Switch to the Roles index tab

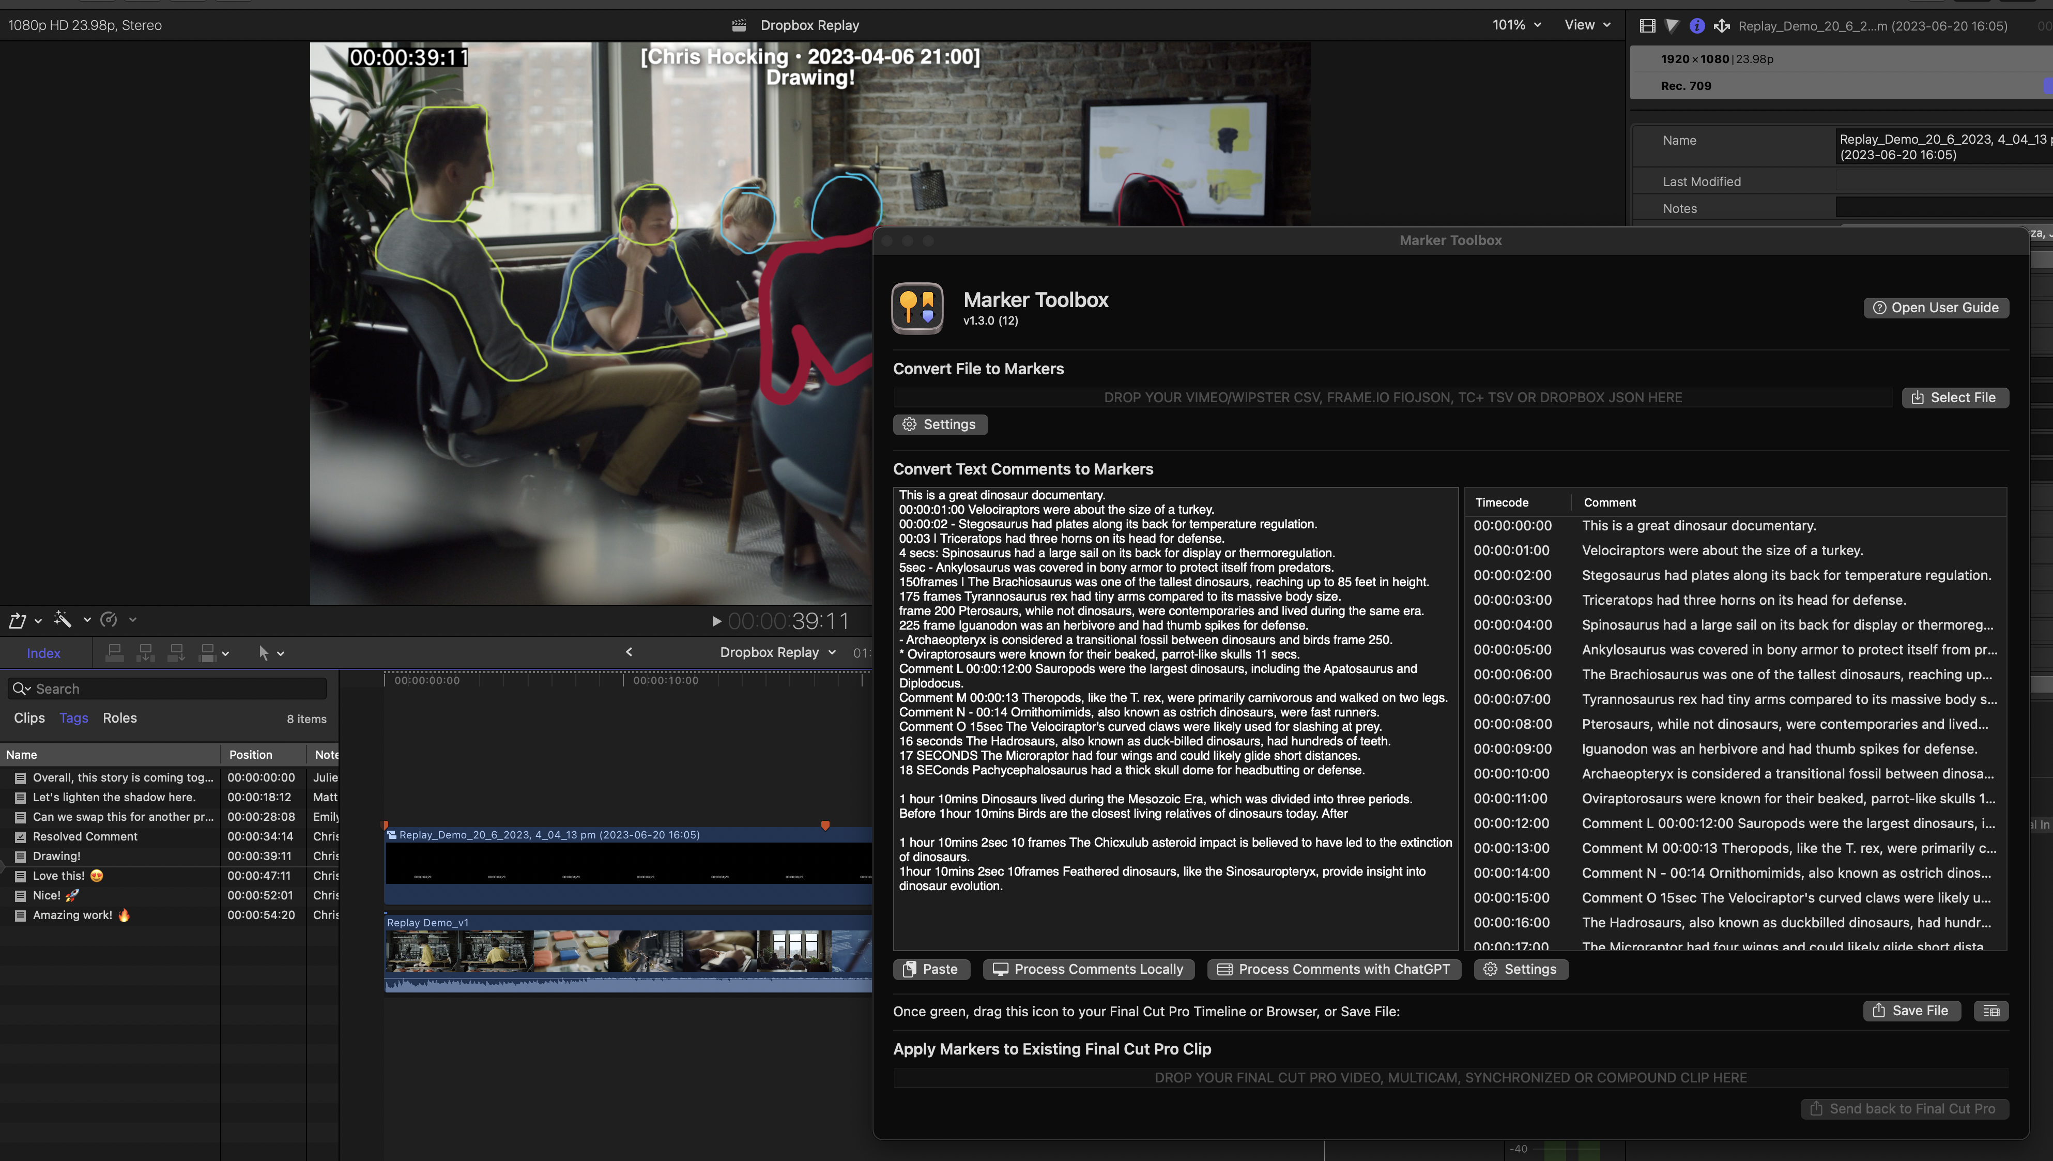coord(119,717)
